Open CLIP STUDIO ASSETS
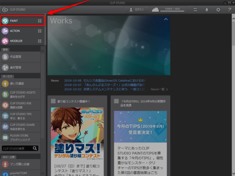 click(20, 95)
